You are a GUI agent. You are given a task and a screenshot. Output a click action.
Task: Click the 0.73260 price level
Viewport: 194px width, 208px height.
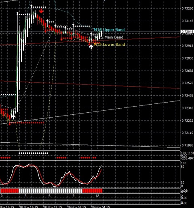tap(188, 9)
